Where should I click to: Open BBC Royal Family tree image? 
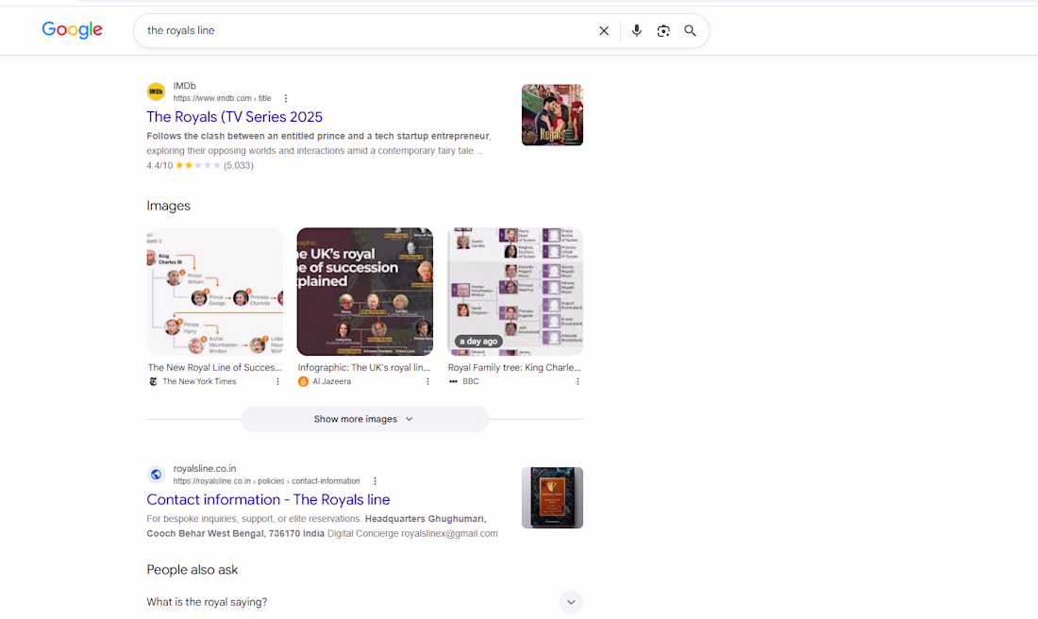[515, 292]
